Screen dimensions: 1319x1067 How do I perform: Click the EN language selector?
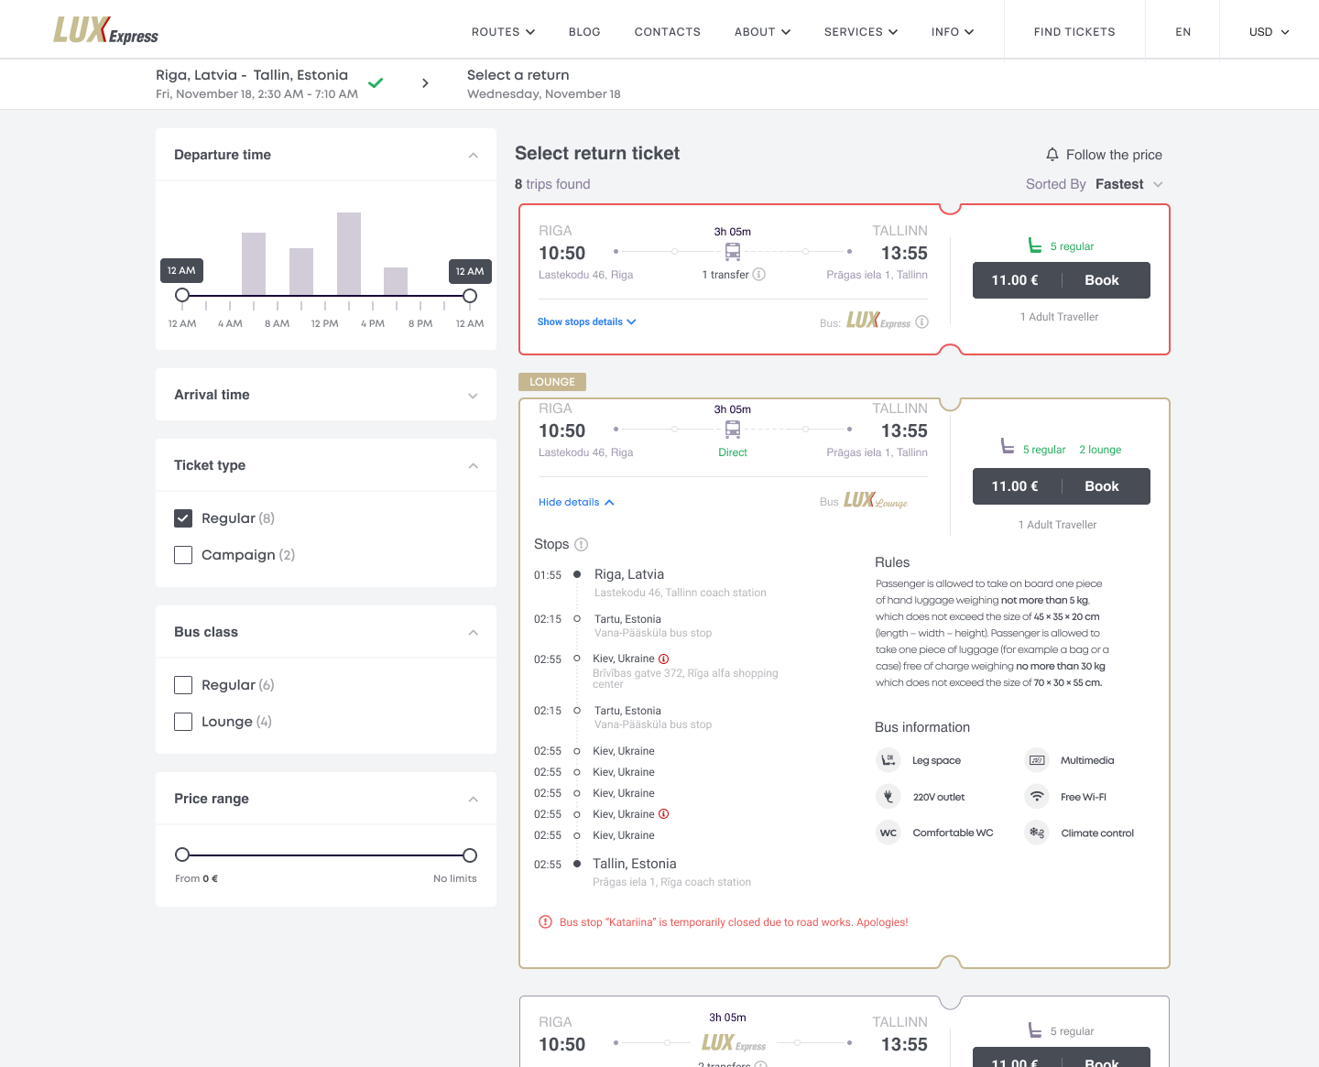(1183, 32)
